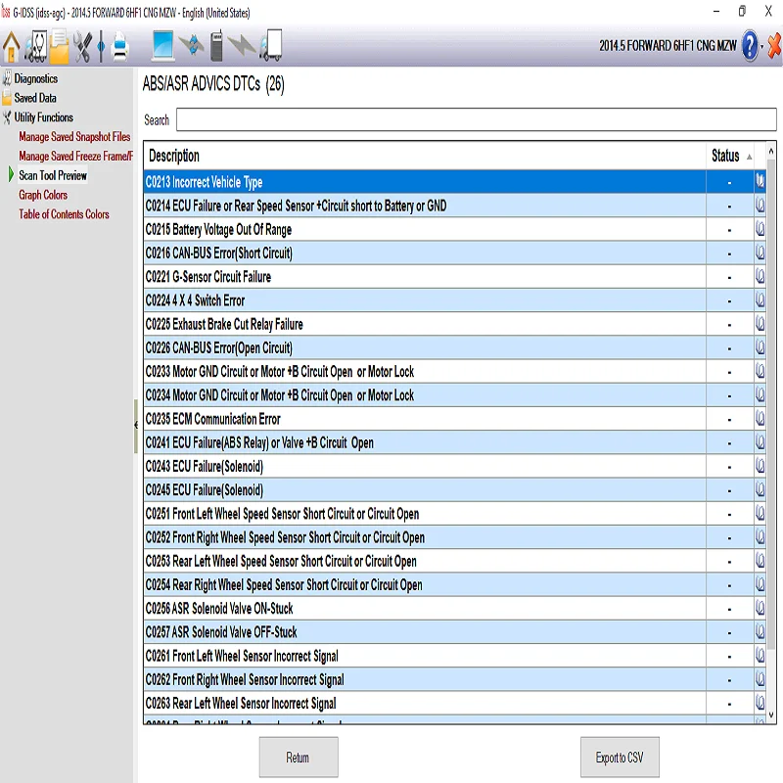Collapse the left sidebar splitter handle
This screenshot has height=783, width=783.
tap(135, 426)
